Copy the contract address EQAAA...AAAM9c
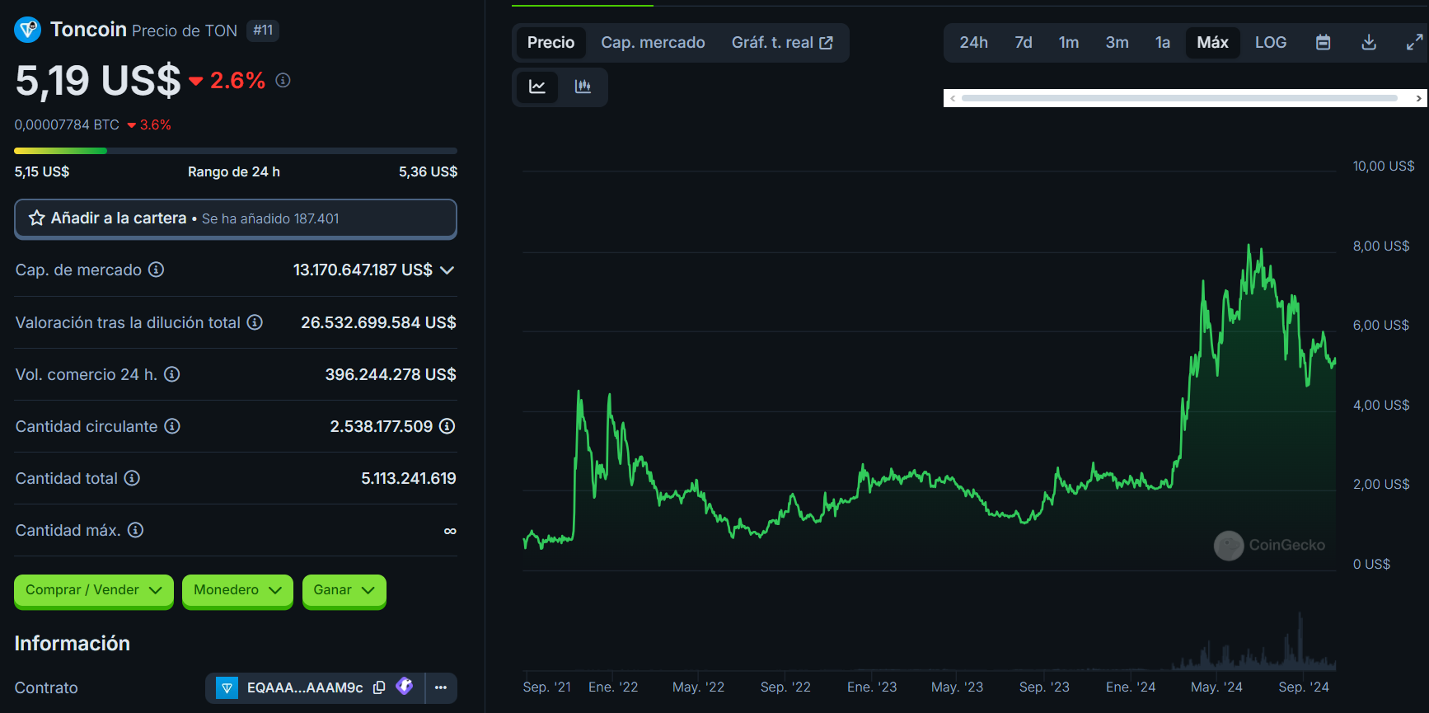This screenshot has height=713, width=1429. pos(379,687)
